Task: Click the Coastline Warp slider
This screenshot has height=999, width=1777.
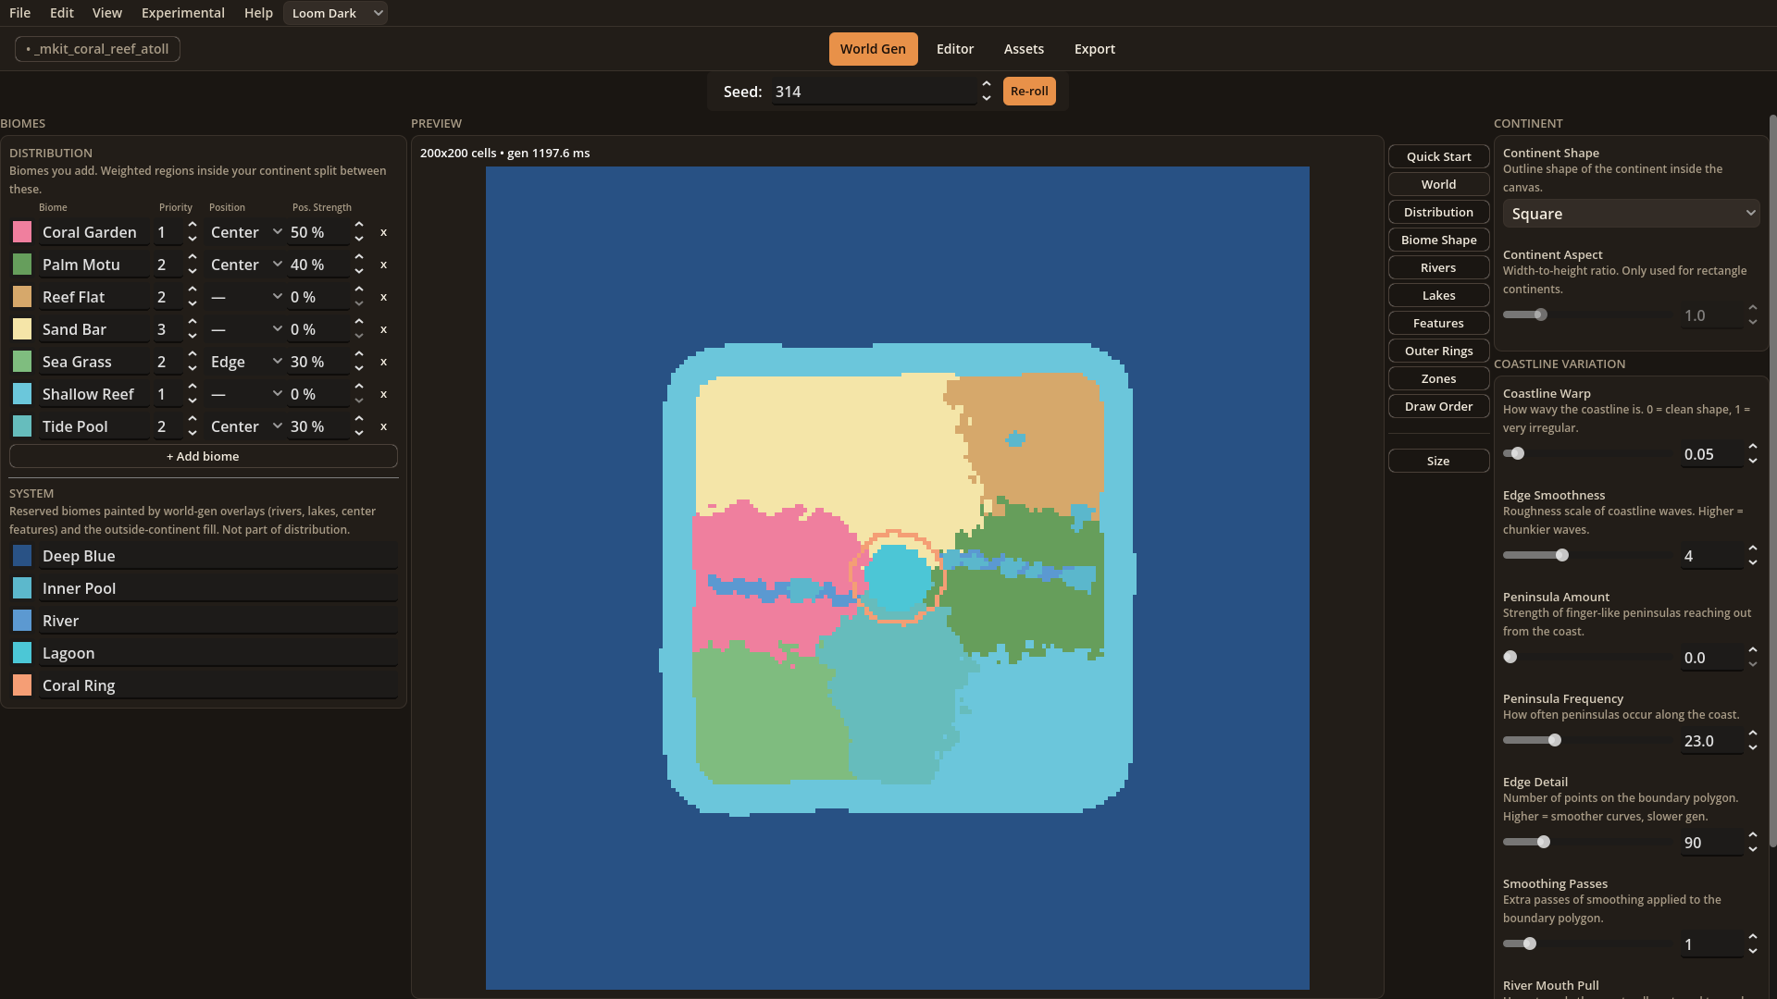Action: pos(1588,453)
